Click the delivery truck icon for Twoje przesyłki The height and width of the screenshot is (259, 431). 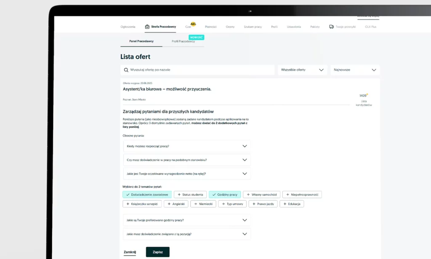(332, 26)
